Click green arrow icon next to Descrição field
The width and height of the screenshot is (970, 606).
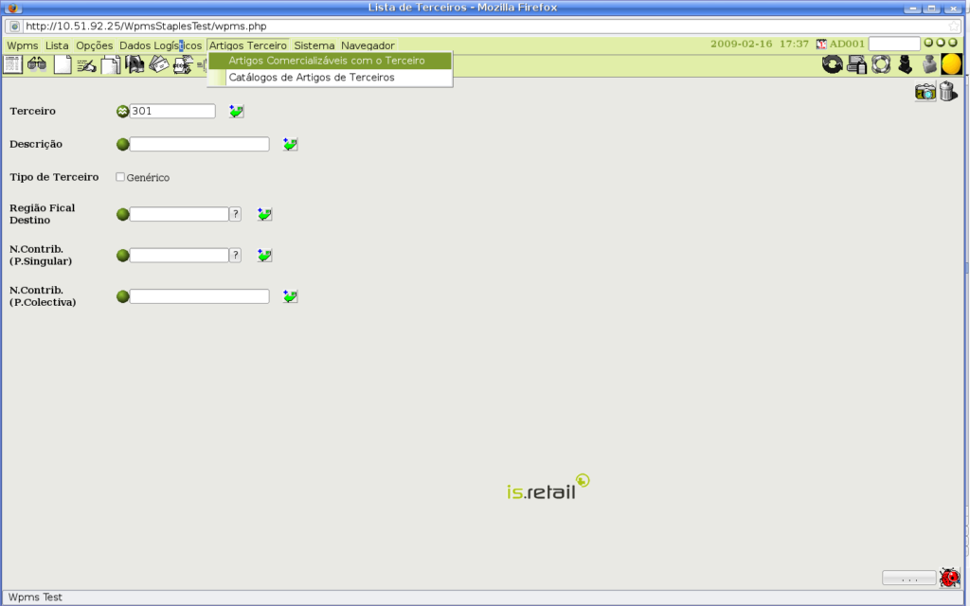(290, 144)
